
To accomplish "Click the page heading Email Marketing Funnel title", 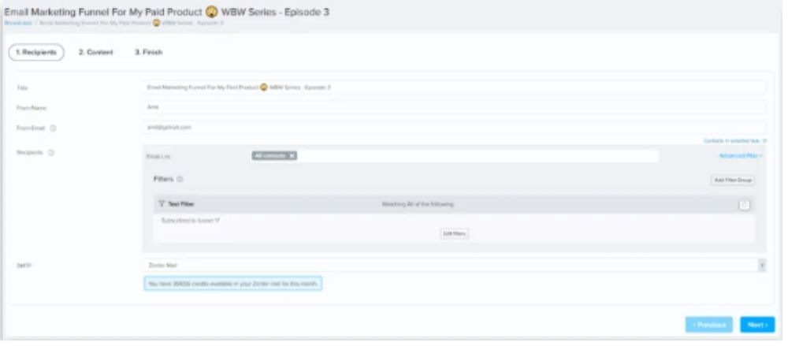I will pyautogui.click(x=166, y=12).
